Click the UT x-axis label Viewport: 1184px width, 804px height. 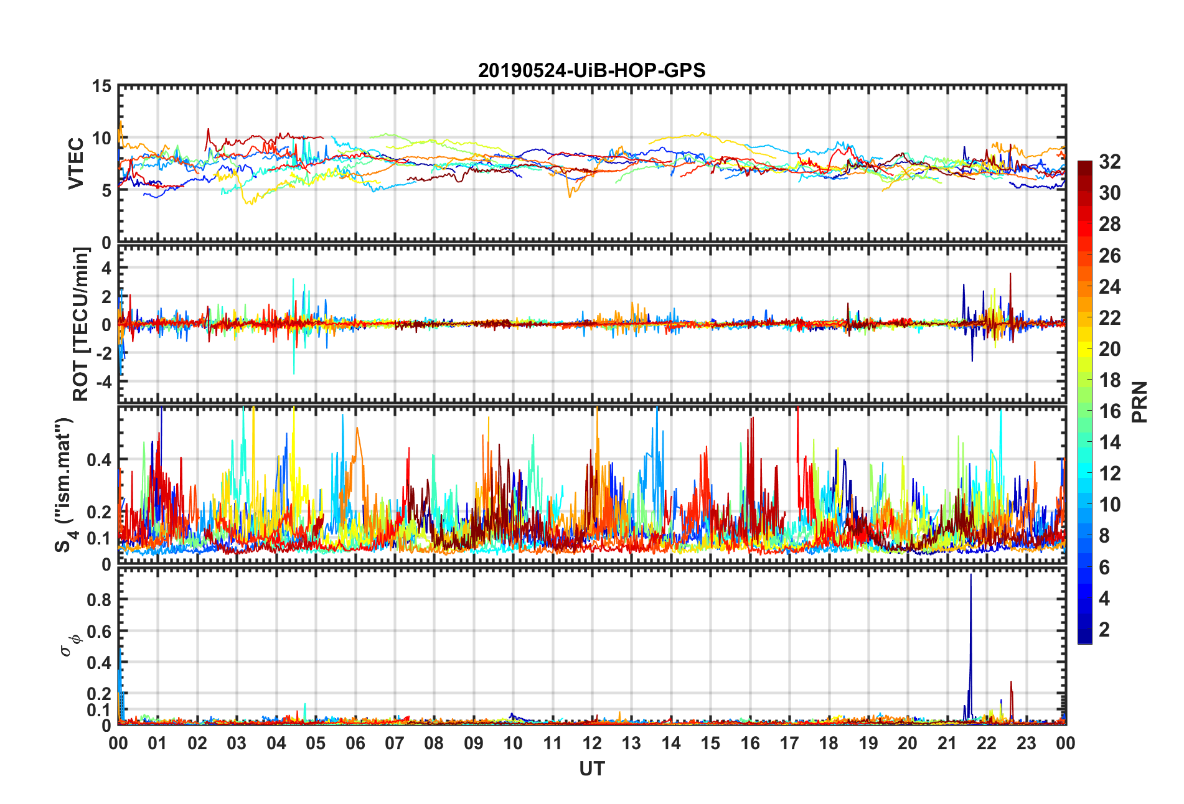point(591,769)
